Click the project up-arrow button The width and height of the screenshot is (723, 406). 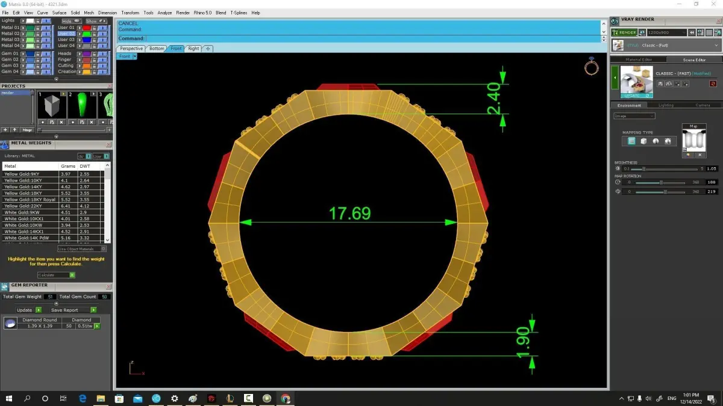pos(14,130)
